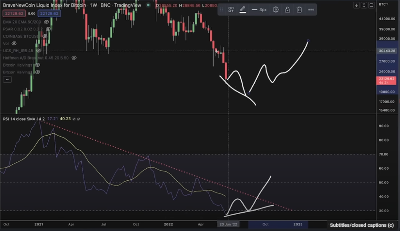The height and width of the screenshot is (231, 400).
Task: Open drawing settings gear icon
Action: 276,9
